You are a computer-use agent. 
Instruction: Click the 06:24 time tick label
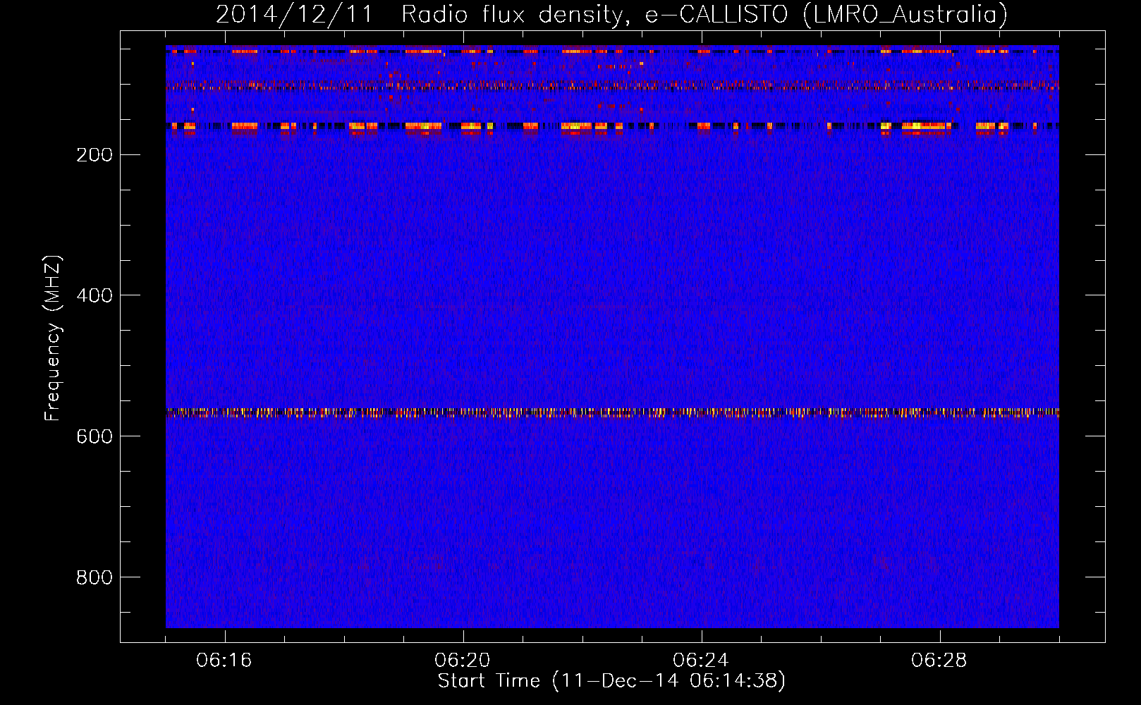tap(701, 661)
